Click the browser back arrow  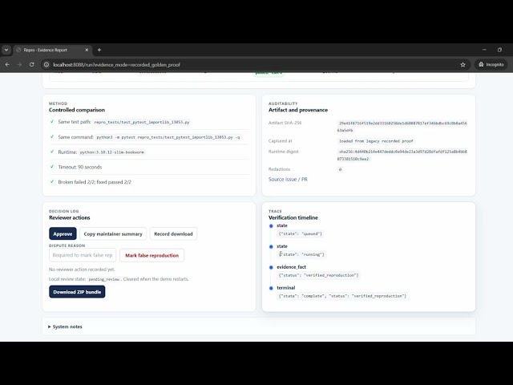click(x=7, y=64)
